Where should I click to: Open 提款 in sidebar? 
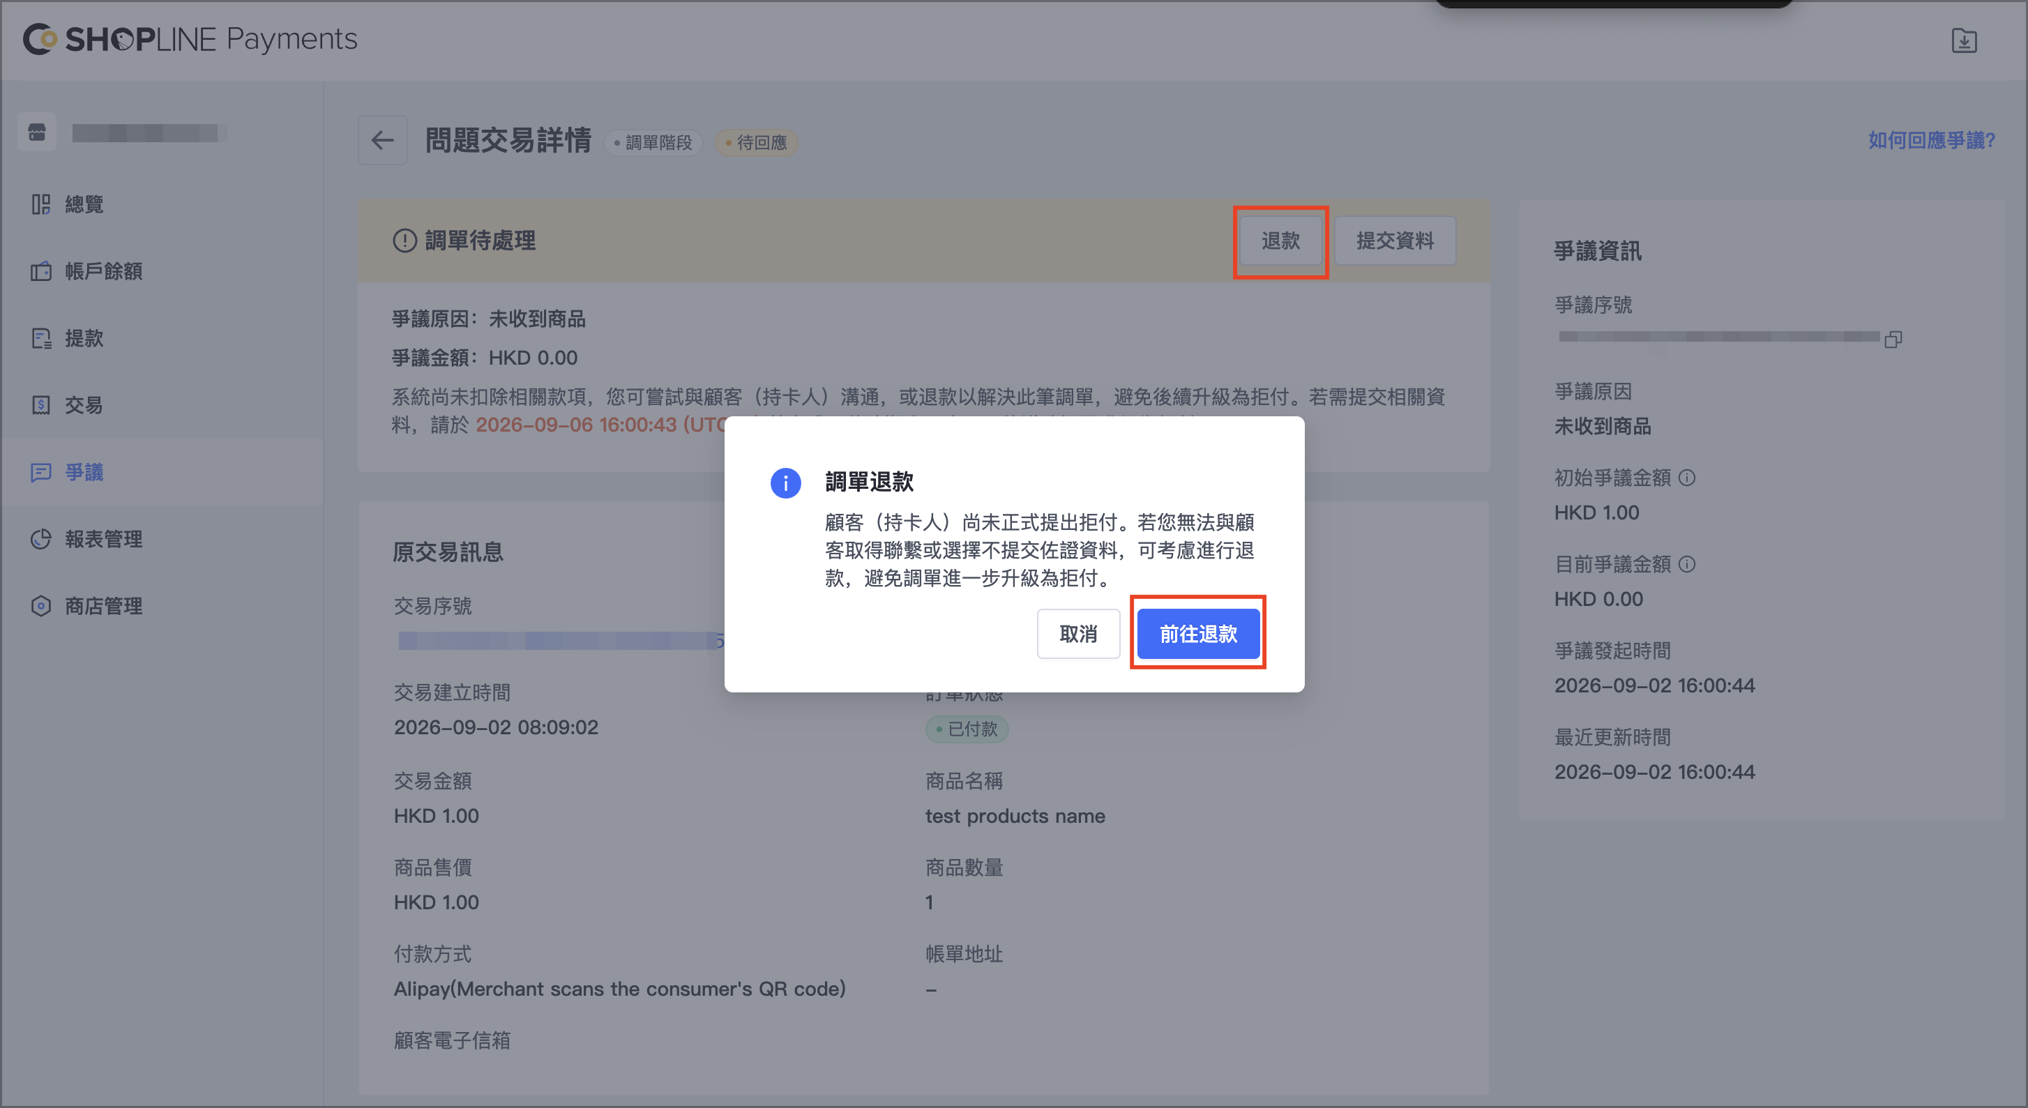(x=161, y=338)
